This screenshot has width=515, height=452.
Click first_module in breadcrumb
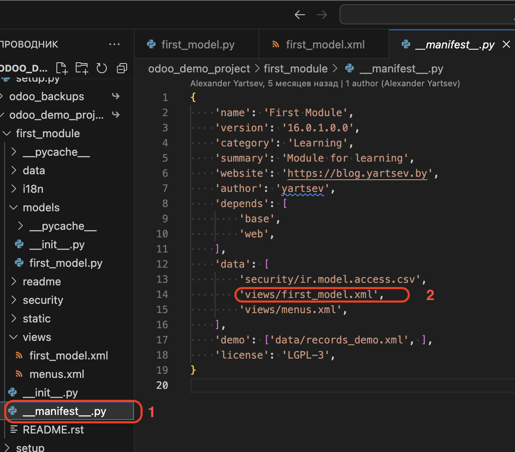(295, 69)
